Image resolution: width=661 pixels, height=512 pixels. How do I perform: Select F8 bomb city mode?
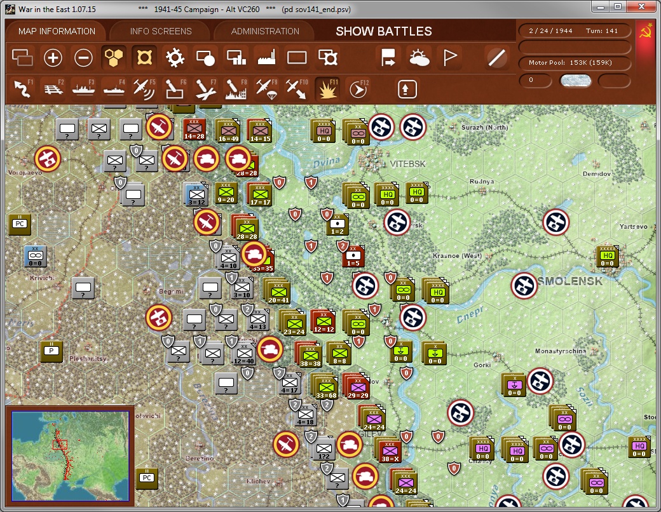(236, 88)
